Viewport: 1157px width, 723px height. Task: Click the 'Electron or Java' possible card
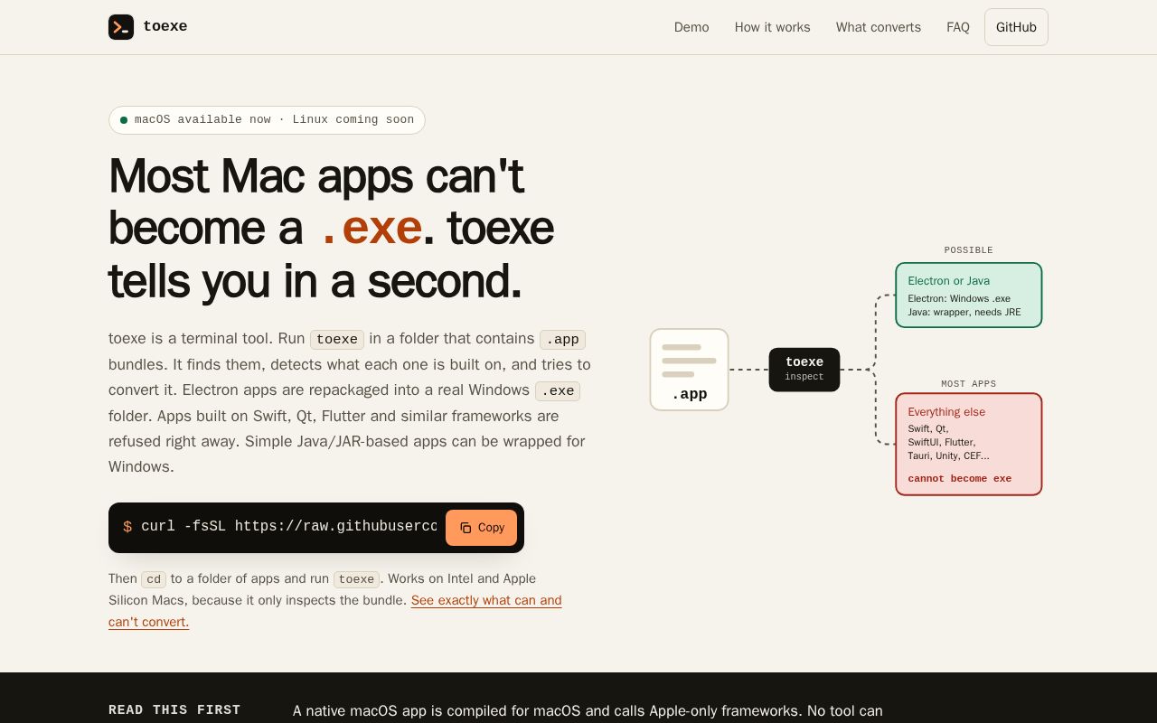pyautogui.click(x=969, y=295)
